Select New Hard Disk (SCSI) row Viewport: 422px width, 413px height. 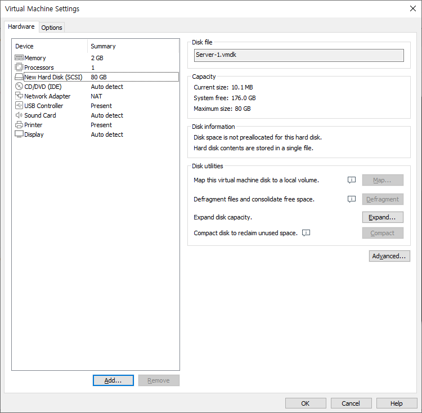click(96, 77)
